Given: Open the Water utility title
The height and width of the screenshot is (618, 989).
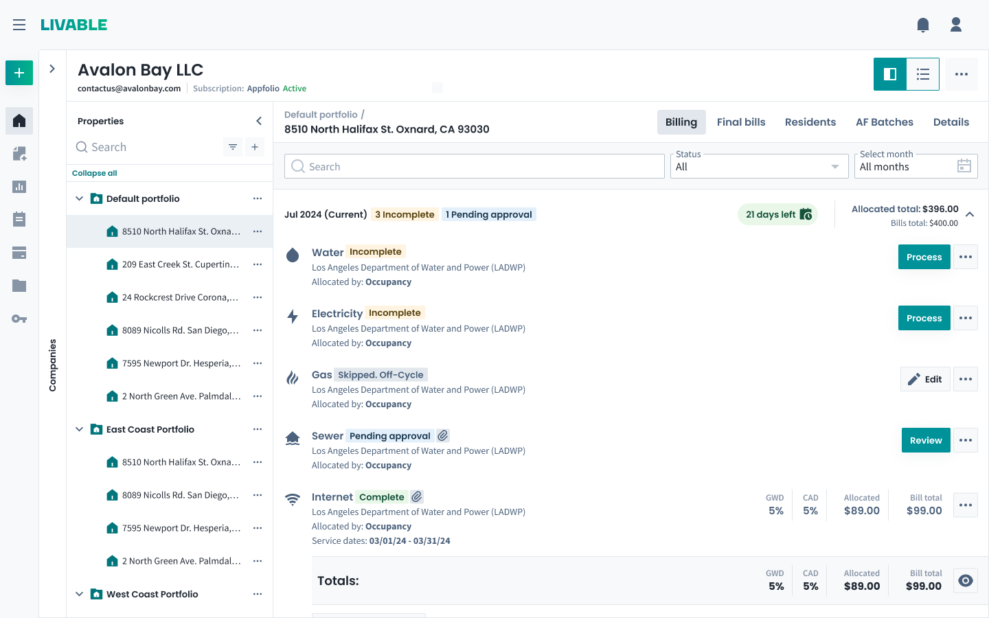Looking at the screenshot, I should tap(328, 252).
